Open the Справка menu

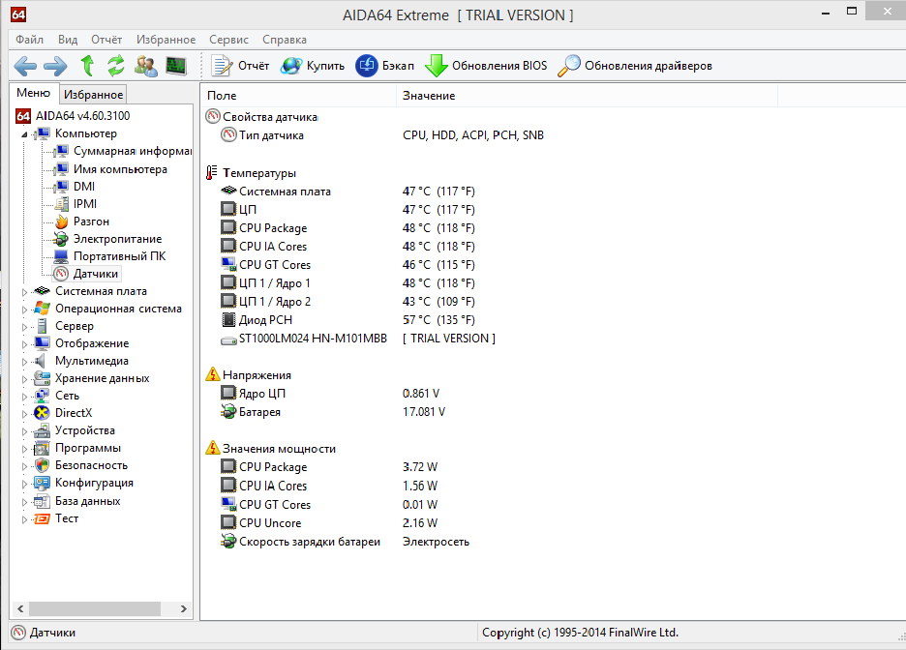pyautogui.click(x=285, y=40)
